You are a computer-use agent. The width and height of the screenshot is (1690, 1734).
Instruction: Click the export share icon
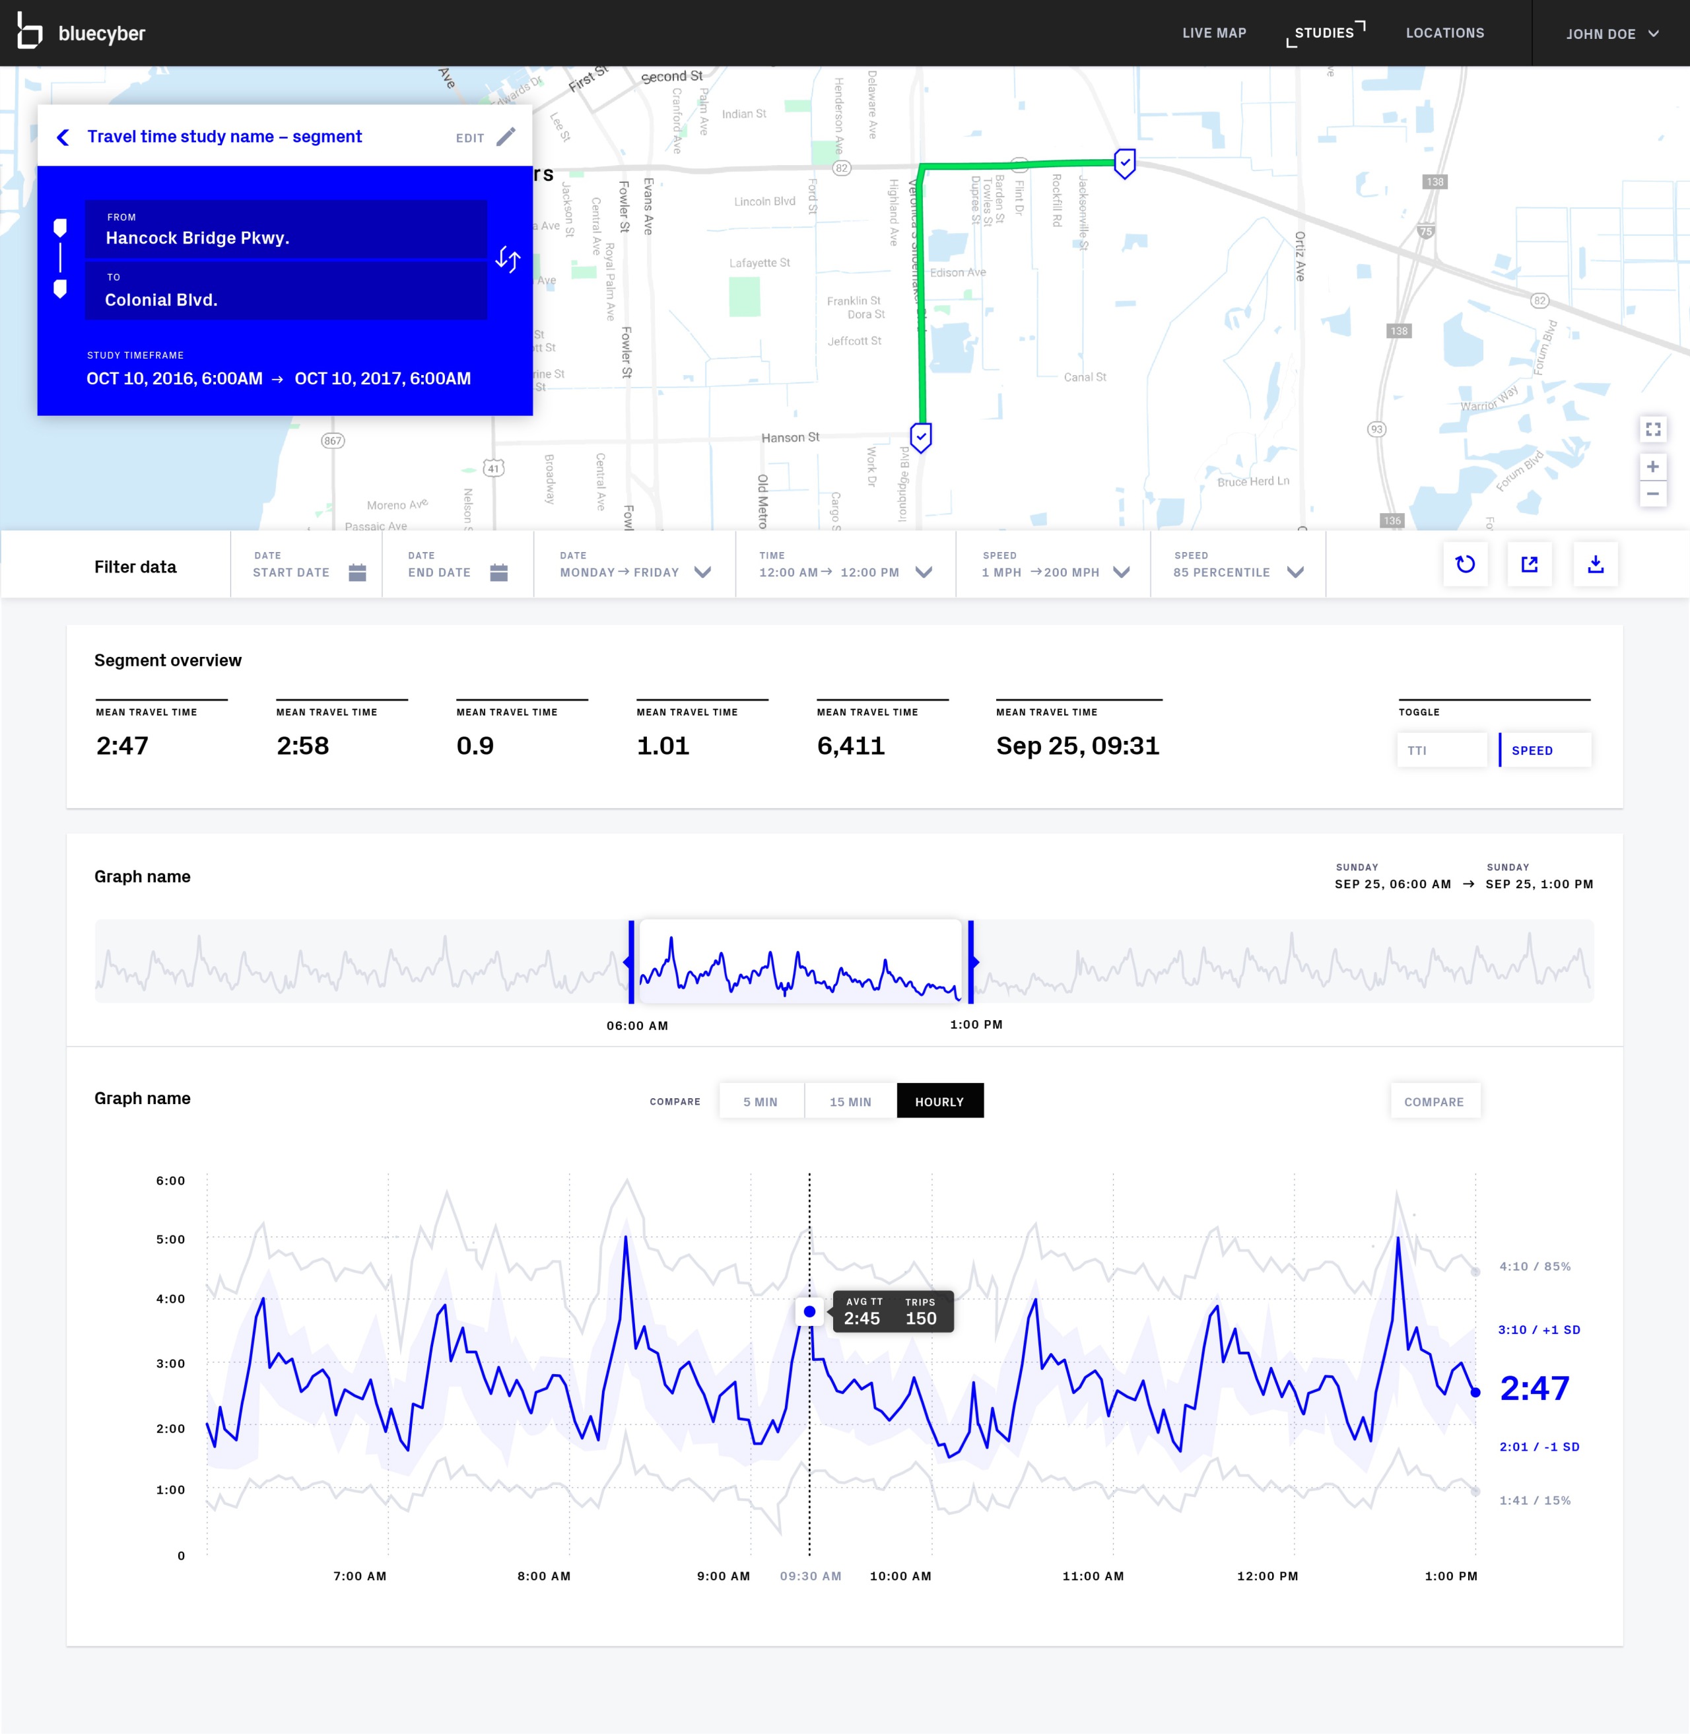pos(1530,564)
